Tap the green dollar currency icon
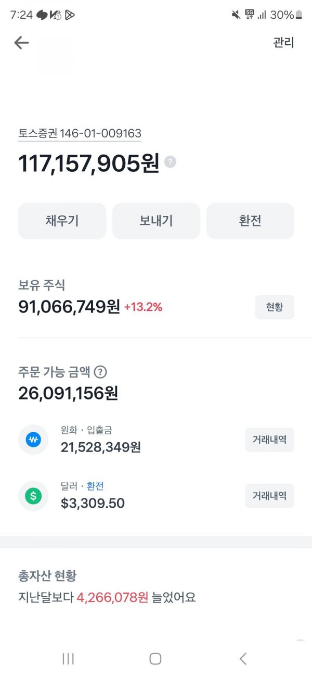Viewport: 312px width, 677px height. pos(33,496)
